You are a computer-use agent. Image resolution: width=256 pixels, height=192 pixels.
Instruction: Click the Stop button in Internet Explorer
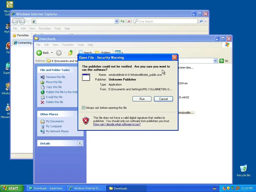pos(129,21)
